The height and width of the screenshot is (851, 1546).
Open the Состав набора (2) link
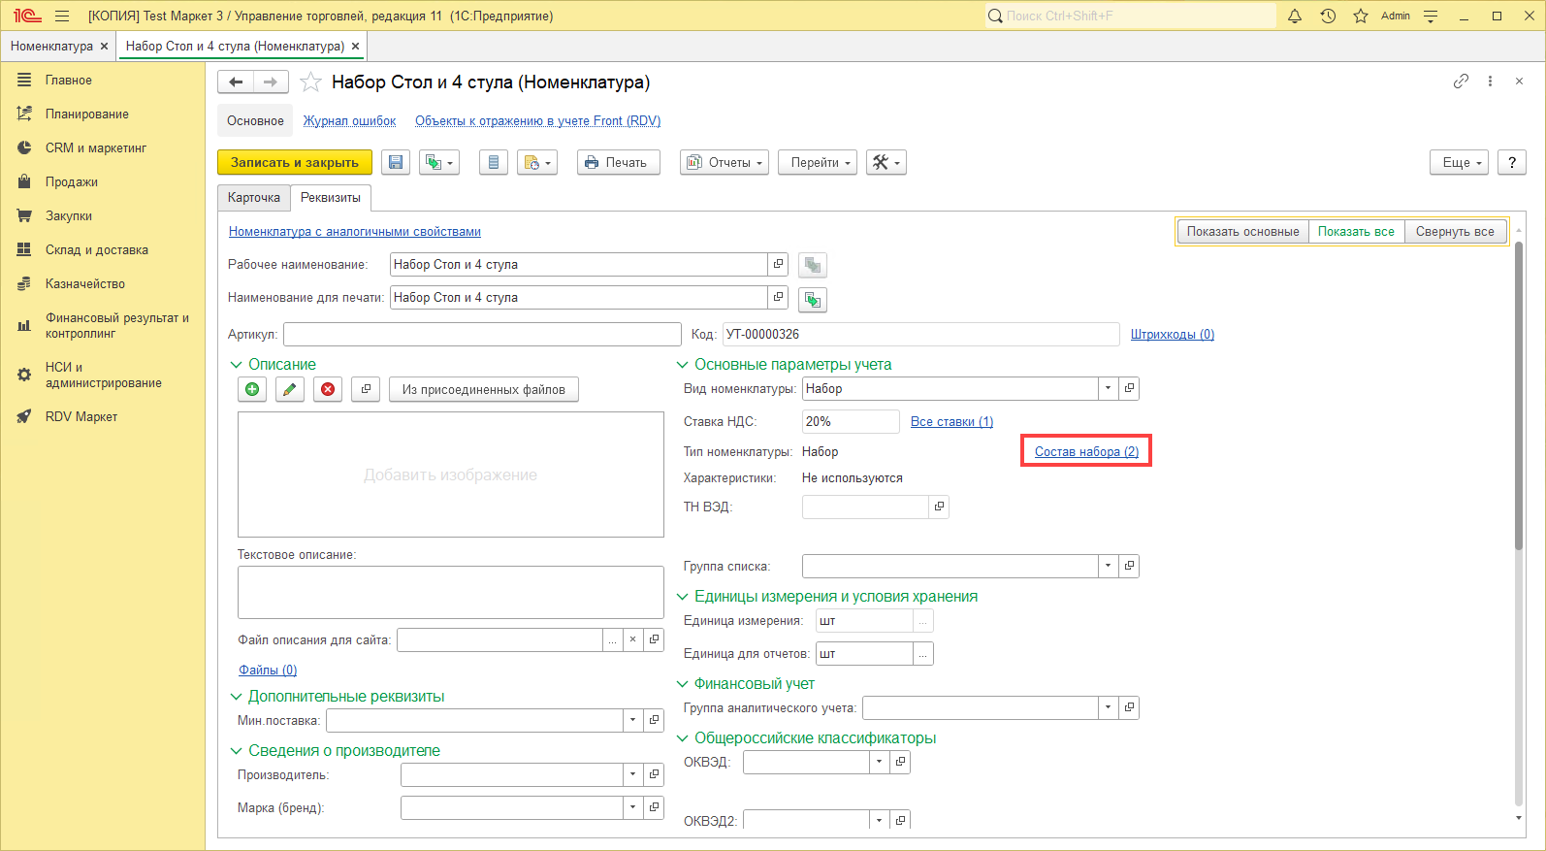click(1086, 452)
